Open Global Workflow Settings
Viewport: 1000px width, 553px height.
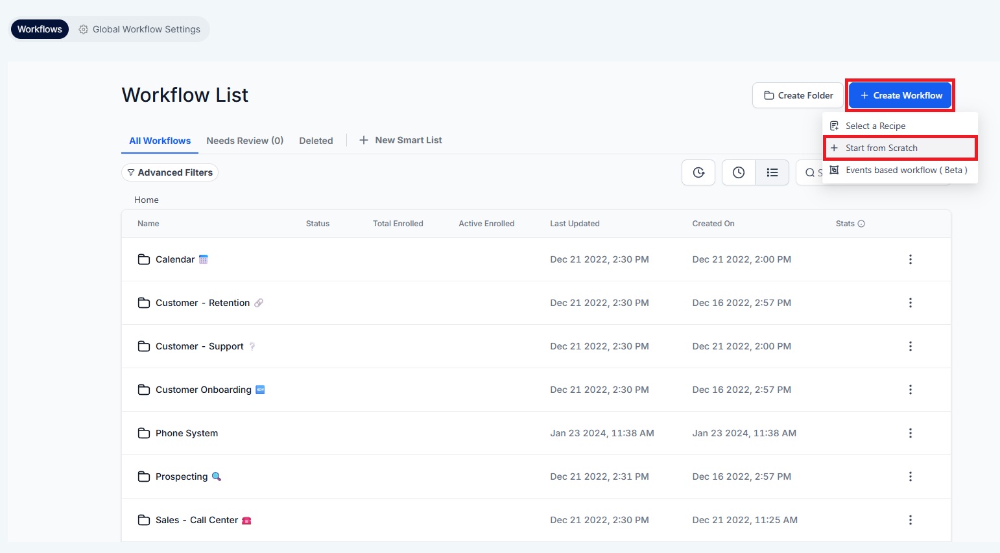point(139,29)
